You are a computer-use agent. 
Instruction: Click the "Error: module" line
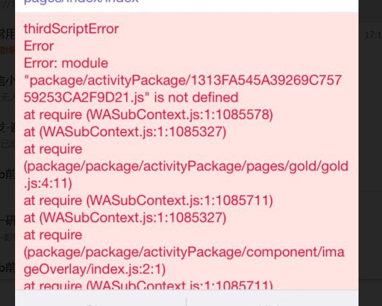point(66,63)
